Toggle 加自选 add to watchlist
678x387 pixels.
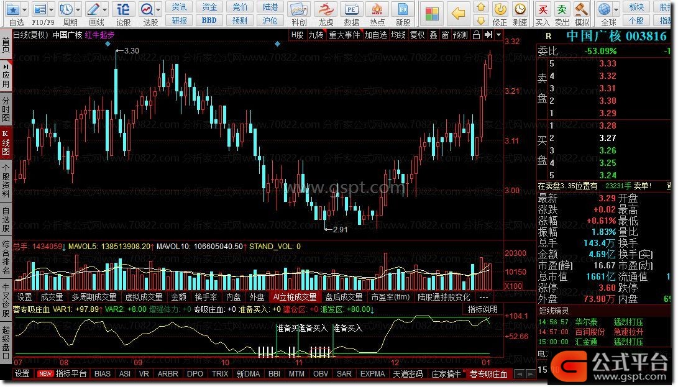375,35
